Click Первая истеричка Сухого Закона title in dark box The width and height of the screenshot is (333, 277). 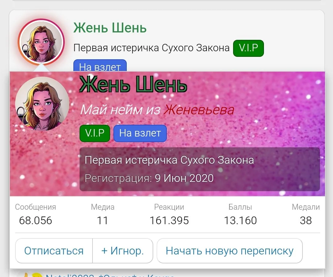(169, 160)
